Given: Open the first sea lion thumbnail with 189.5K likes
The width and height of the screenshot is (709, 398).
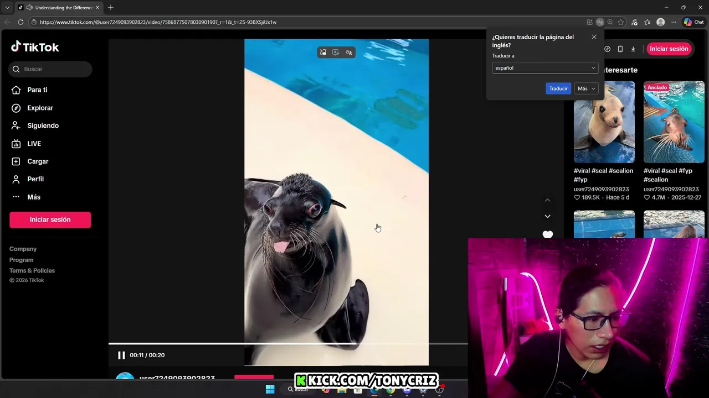Looking at the screenshot, I should (604, 122).
